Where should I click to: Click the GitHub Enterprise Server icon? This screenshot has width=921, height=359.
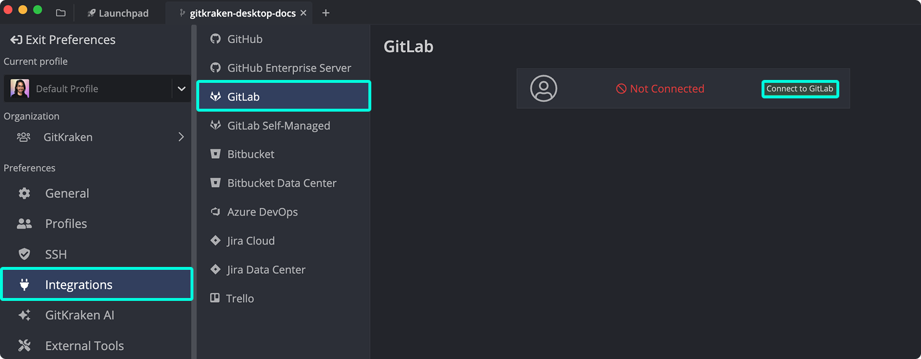(215, 67)
